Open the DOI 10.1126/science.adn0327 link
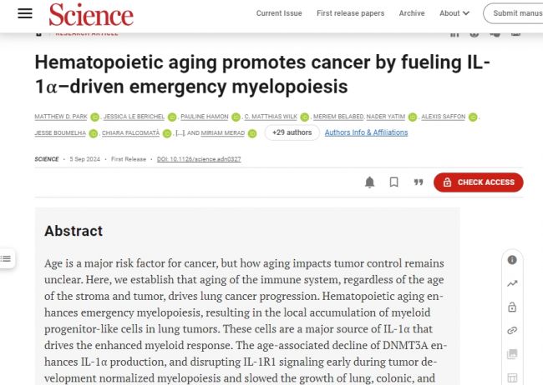The width and height of the screenshot is (543, 385). 199,159
